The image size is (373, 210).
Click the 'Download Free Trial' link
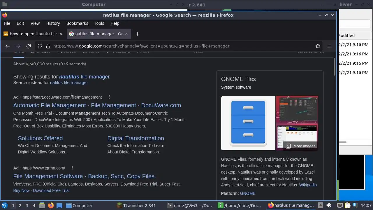click(x=51, y=190)
